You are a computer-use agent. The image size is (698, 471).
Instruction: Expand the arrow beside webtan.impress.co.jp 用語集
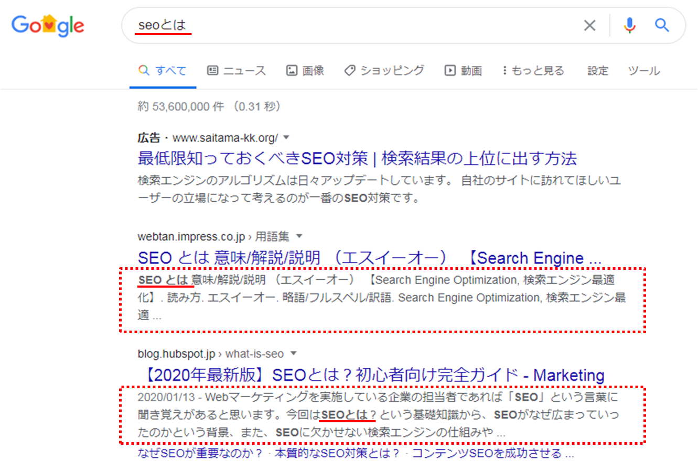point(299,236)
